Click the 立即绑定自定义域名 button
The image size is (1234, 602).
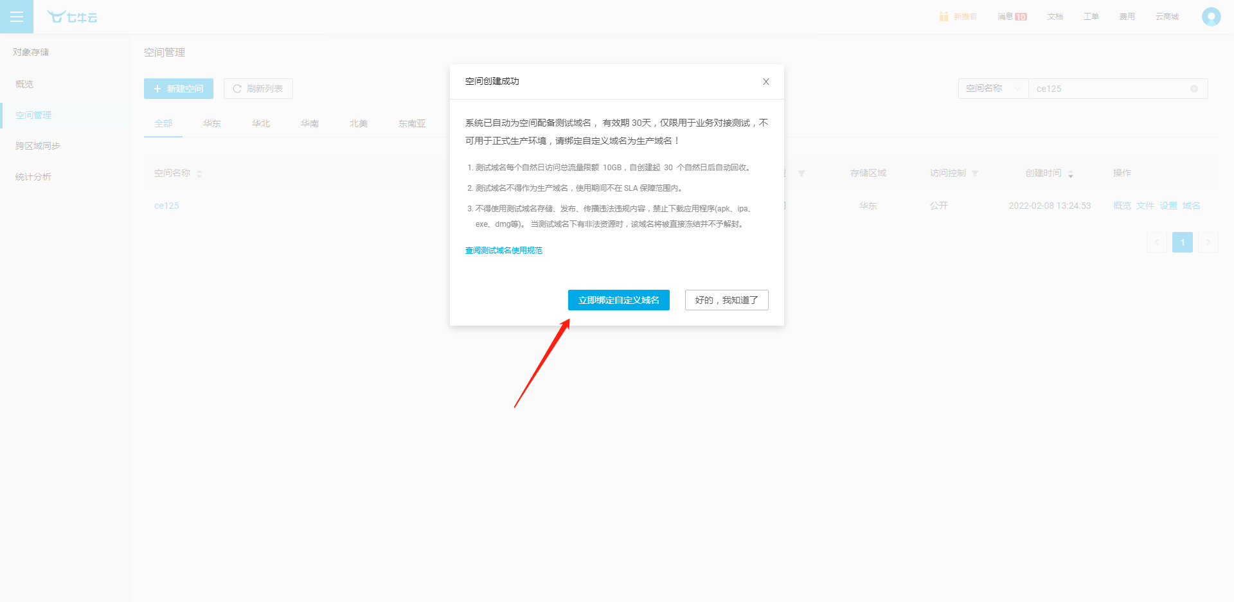618,300
